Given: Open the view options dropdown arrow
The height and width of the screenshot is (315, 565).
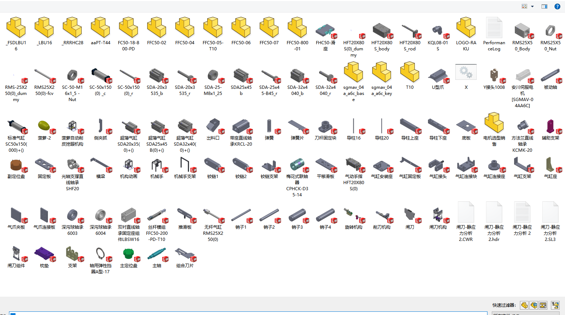Looking at the screenshot, I should pos(532,6).
